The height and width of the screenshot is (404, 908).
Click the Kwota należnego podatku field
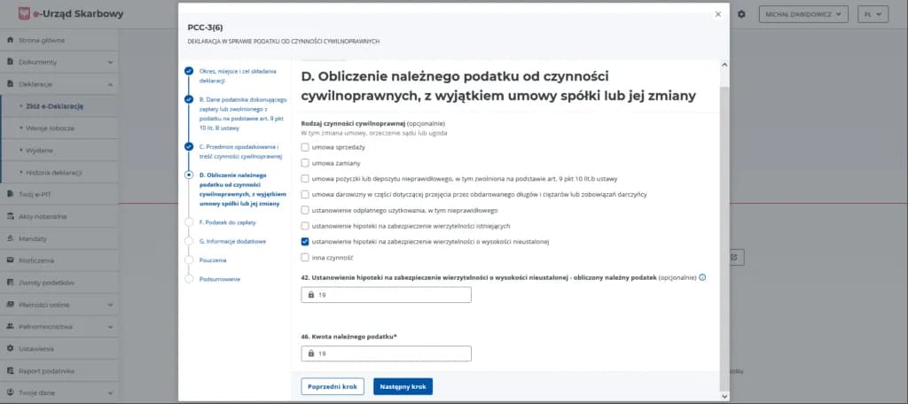386,353
